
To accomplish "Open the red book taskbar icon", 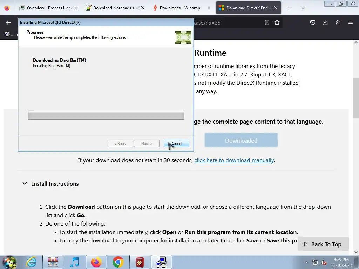I will (140, 262).
